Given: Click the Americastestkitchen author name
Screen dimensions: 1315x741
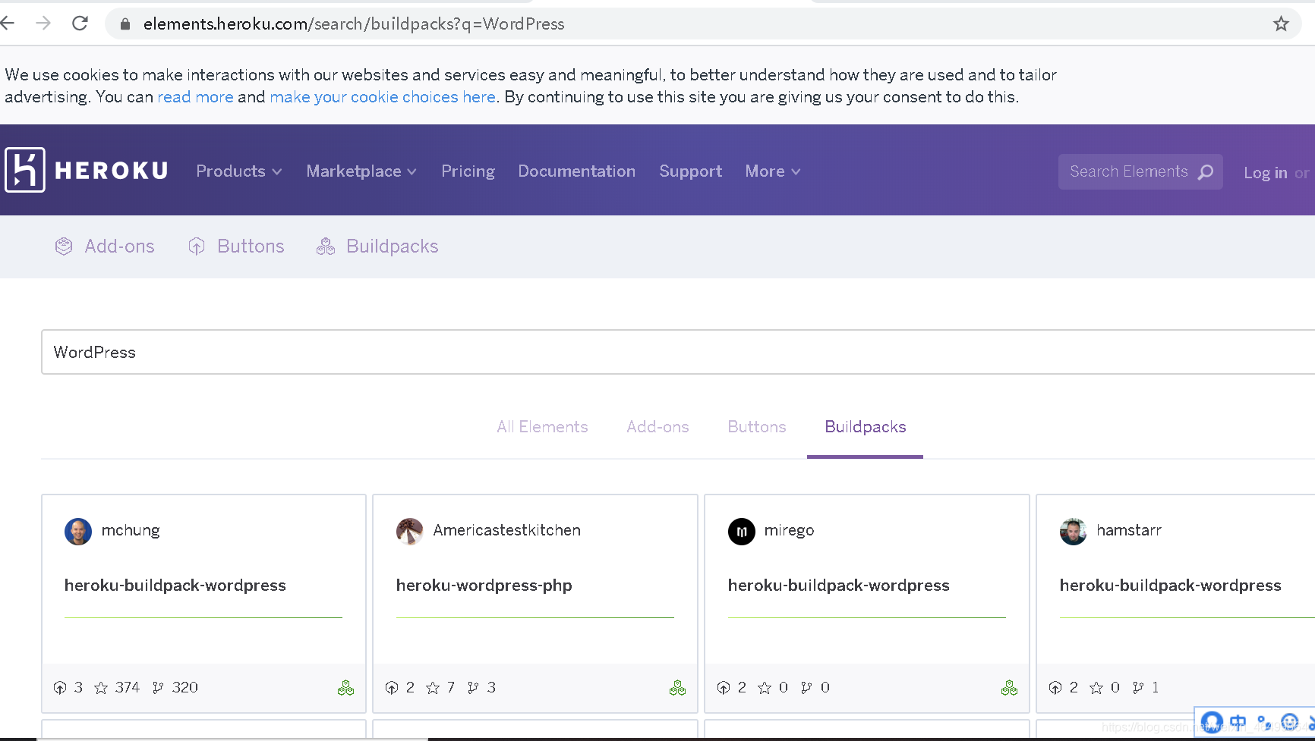Looking at the screenshot, I should coord(507,530).
